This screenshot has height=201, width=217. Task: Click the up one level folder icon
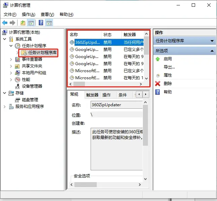point(23,23)
